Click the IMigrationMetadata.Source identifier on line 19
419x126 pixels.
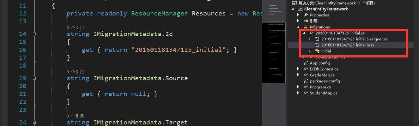(x=140, y=78)
